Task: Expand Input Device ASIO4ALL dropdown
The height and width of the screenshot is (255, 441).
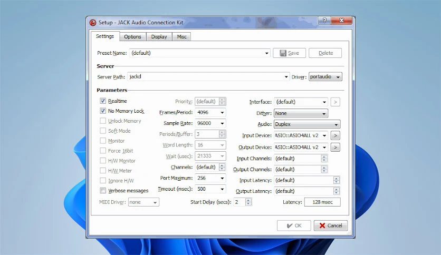Action: point(301,135)
